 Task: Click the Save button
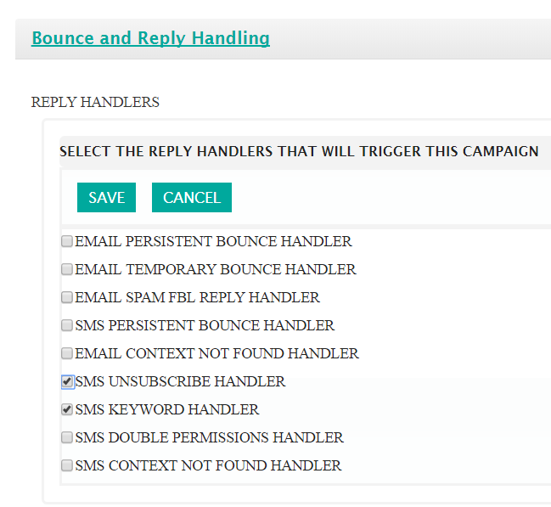tap(106, 198)
